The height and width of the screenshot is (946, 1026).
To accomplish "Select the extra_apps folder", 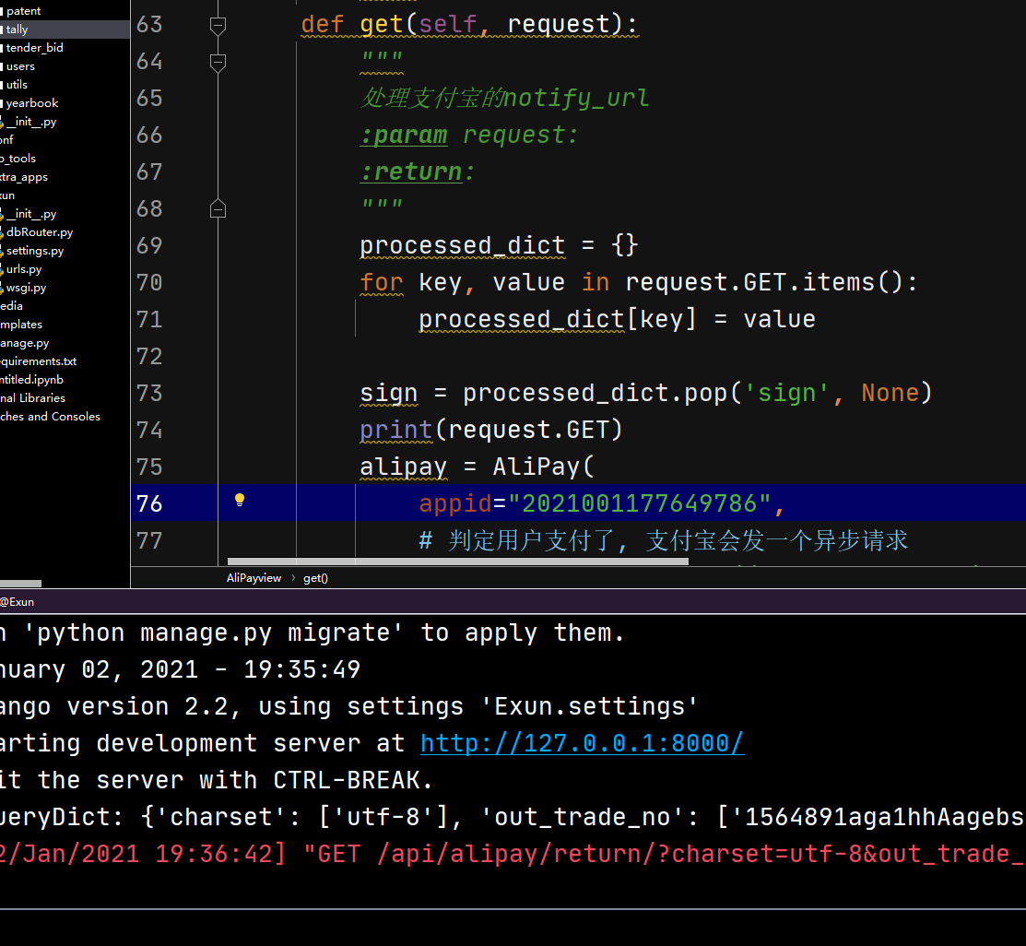I will coord(24,177).
